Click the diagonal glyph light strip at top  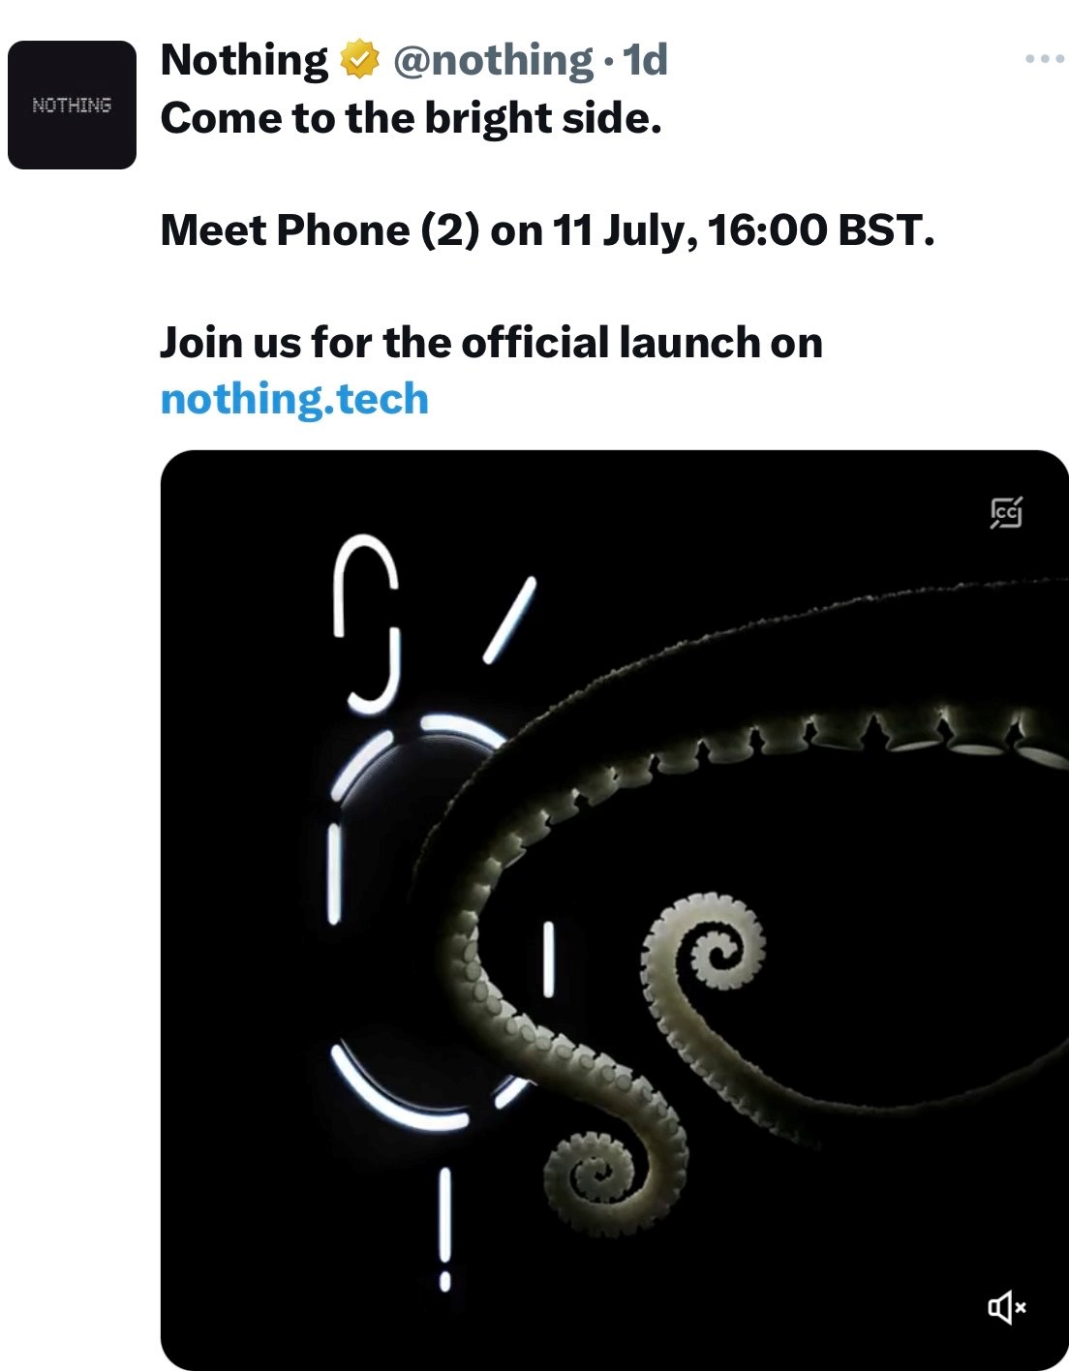(509, 620)
